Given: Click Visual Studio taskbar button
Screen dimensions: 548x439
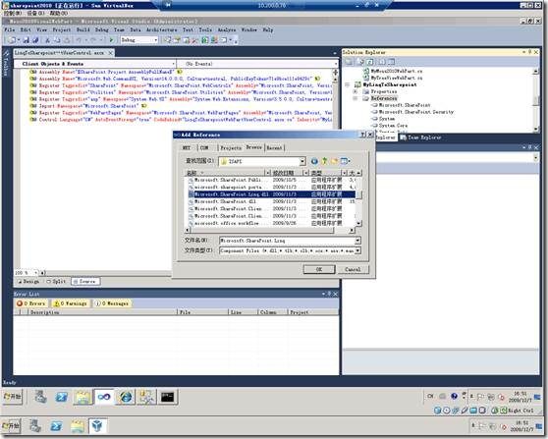Looking at the screenshot, I should pos(104,397).
